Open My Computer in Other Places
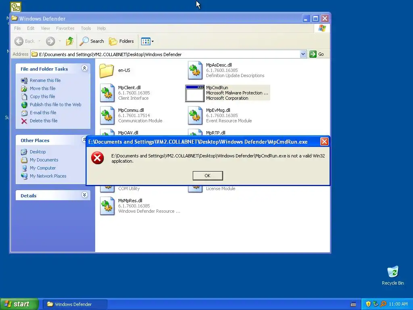This screenshot has width=413, height=310. (x=43, y=168)
